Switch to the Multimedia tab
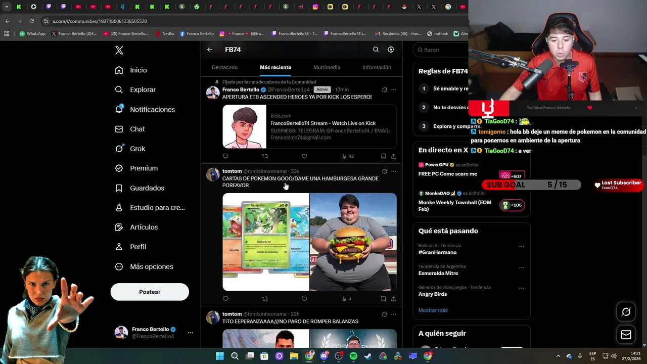 point(327,67)
